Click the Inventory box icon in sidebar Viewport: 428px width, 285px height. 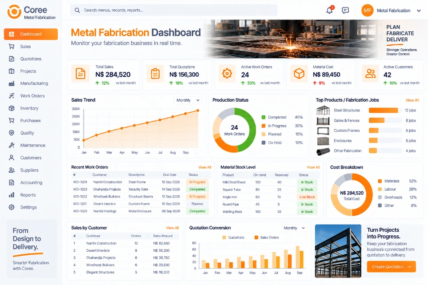[x=12, y=108]
